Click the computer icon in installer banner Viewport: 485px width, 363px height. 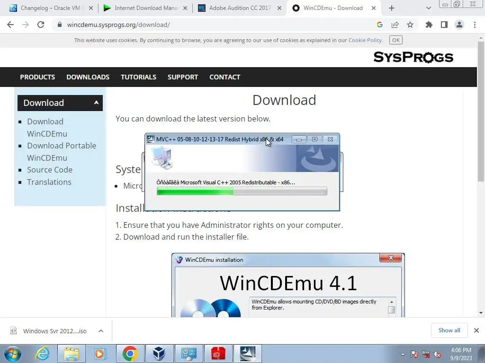click(x=162, y=158)
